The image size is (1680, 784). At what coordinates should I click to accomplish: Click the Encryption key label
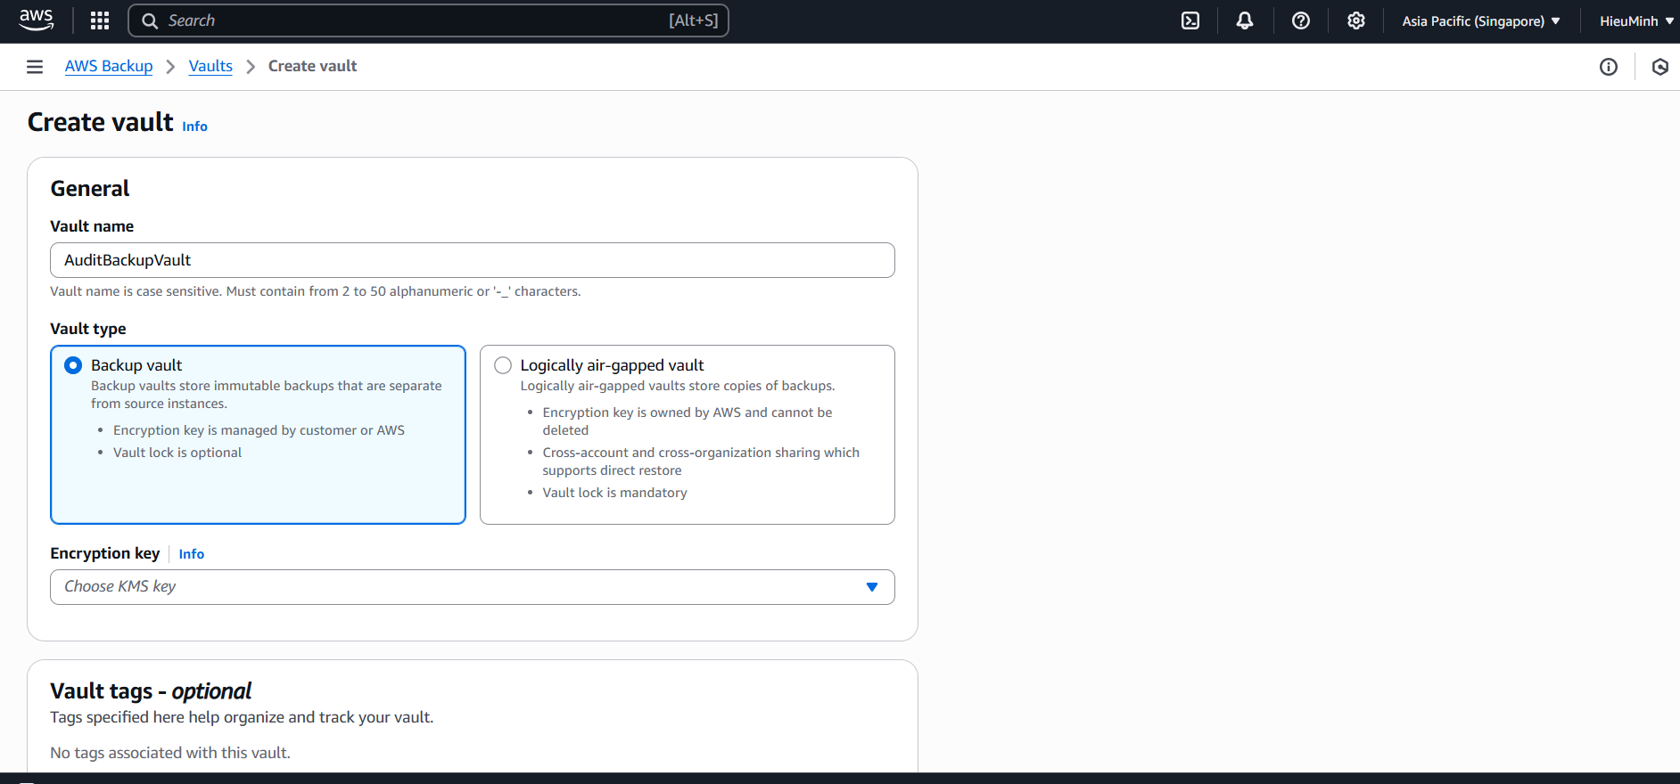coord(105,553)
